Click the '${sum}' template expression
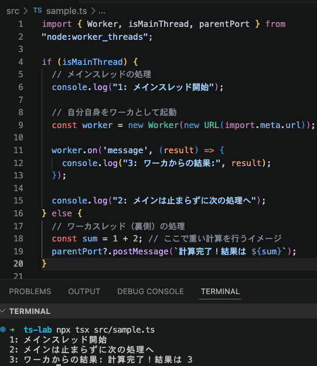The width and height of the screenshot is (317, 366). click(267, 251)
